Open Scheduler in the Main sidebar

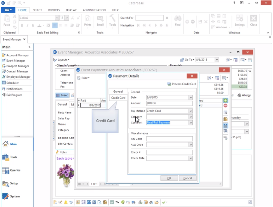pyautogui.click(x=12, y=83)
